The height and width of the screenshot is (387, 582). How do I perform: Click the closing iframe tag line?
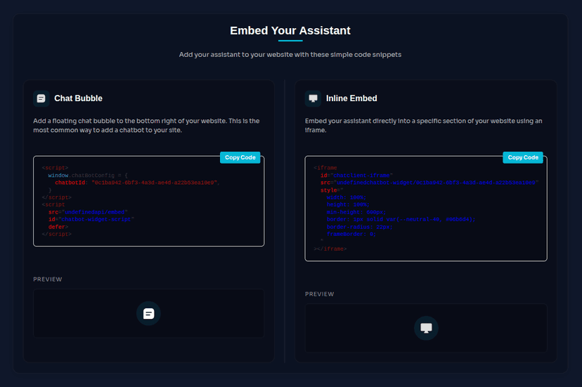pos(331,249)
